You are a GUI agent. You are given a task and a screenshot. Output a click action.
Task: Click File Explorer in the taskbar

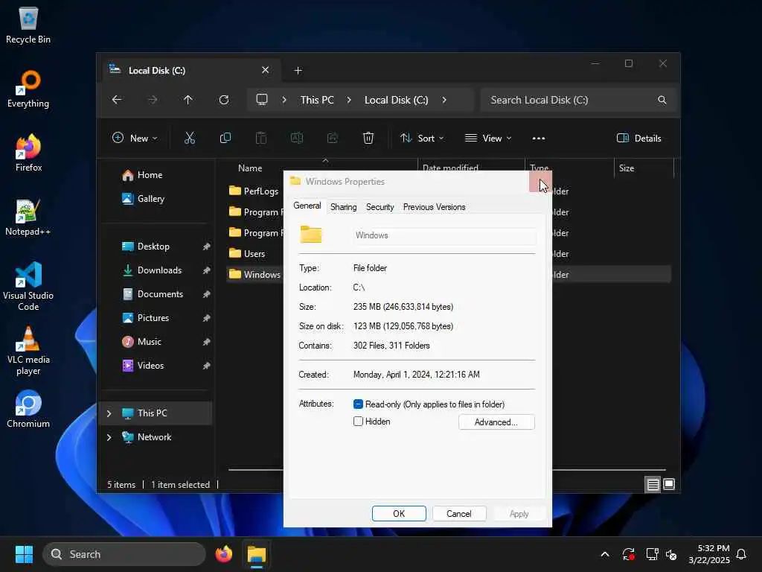(257, 554)
